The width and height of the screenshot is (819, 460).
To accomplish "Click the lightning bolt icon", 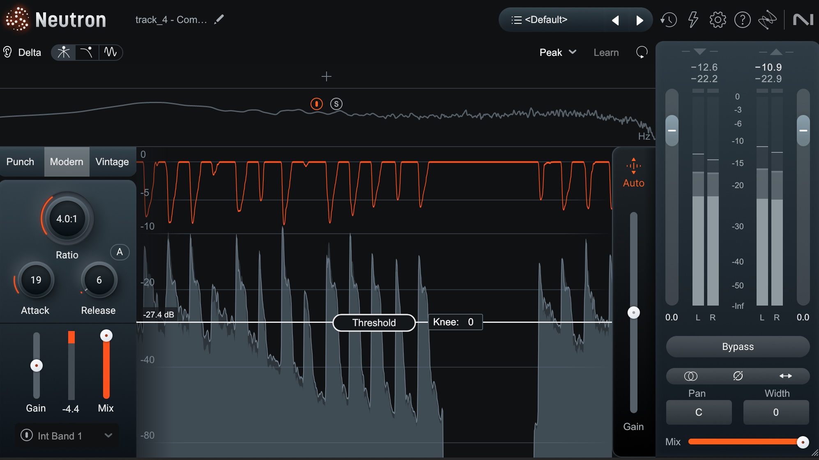I will click(x=693, y=20).
